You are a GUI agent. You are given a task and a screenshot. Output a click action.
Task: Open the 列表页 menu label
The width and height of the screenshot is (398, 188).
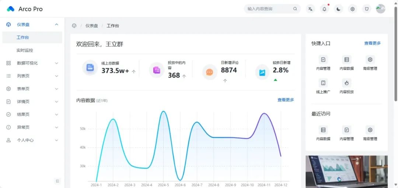(x=23, y=76)
